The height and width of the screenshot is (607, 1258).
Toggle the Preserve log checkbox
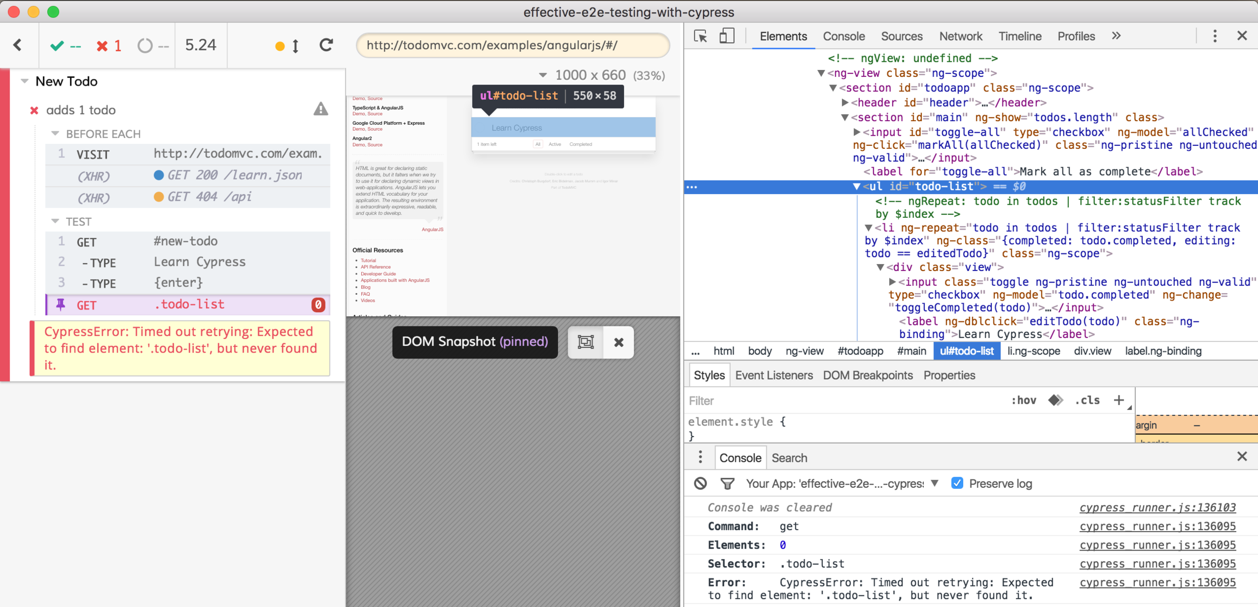[957, 483]
